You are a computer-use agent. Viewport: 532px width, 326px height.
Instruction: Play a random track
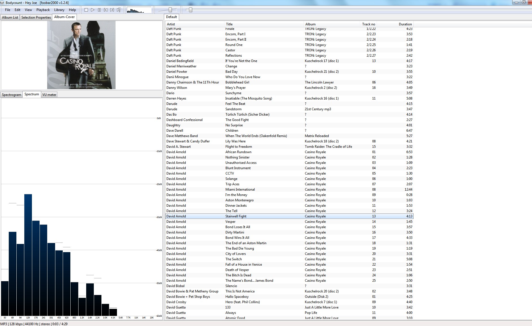tap(119, 10)
